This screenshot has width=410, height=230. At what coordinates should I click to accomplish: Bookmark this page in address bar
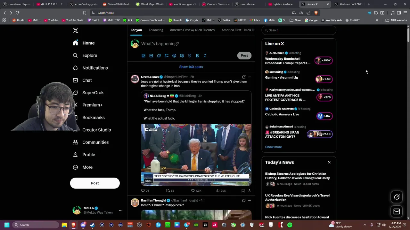point(85,13)
